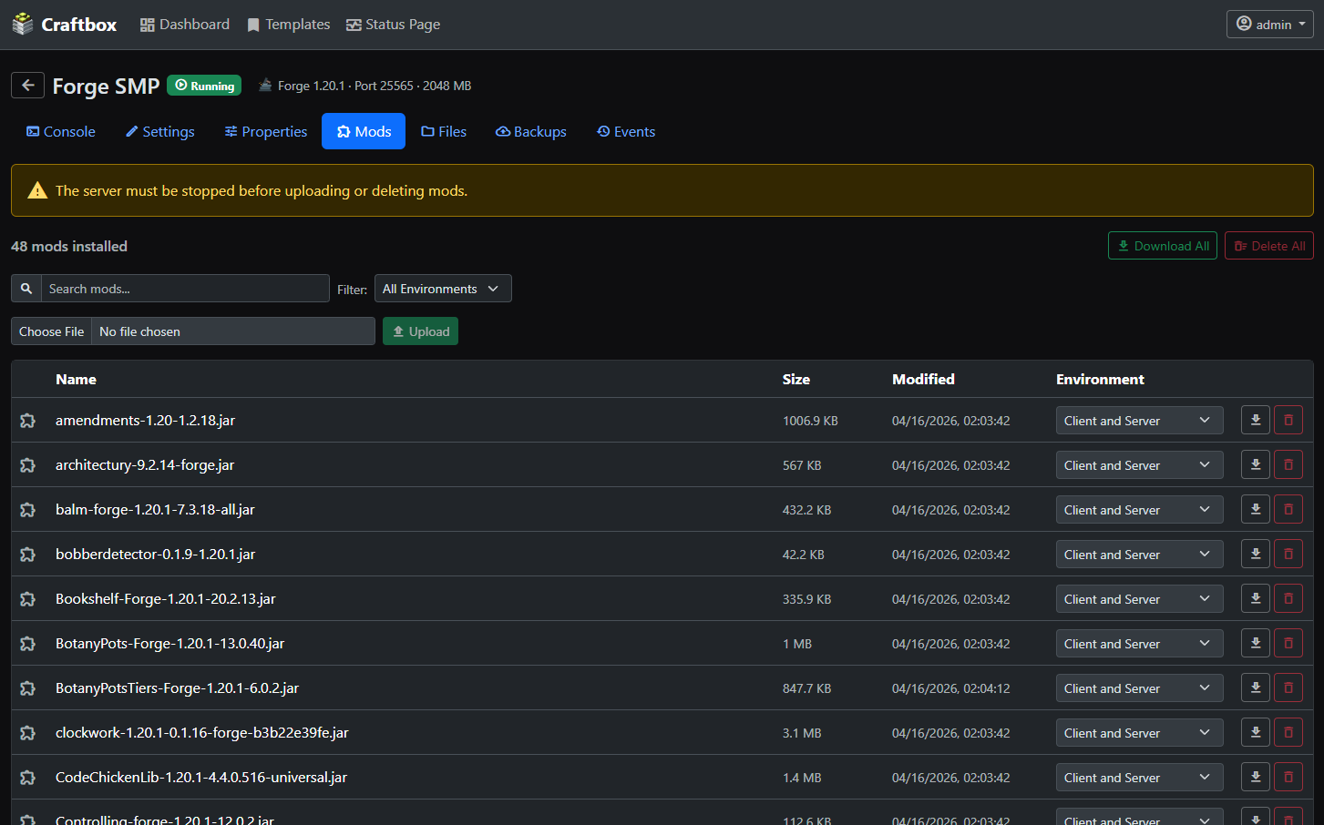The height and width of the screenshot is (825, 1324).
Task: Select the Mods tab
Action: tap(364, 131)
